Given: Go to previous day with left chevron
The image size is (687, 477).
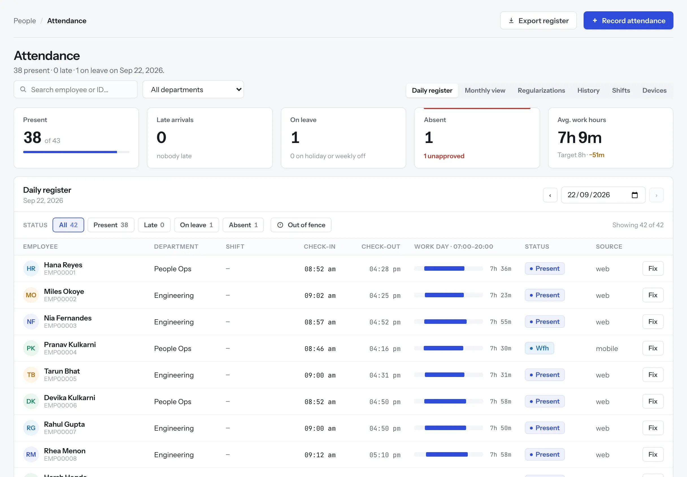Looking at the screenshot, I should [x=550, y=195].
